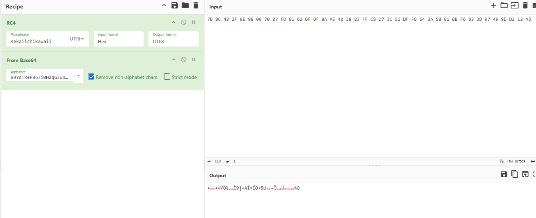Viewport: 536px width, 218px height.
Task: Uncheck Remove non-alphabet chars
Action: [x=91, y=77]
